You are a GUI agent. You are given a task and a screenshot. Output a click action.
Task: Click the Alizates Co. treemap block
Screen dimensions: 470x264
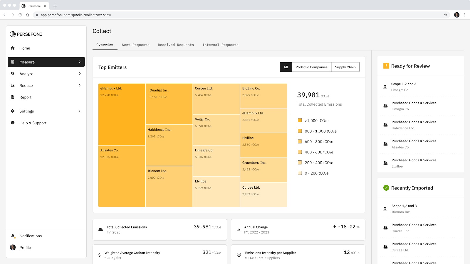pos(122,176)
